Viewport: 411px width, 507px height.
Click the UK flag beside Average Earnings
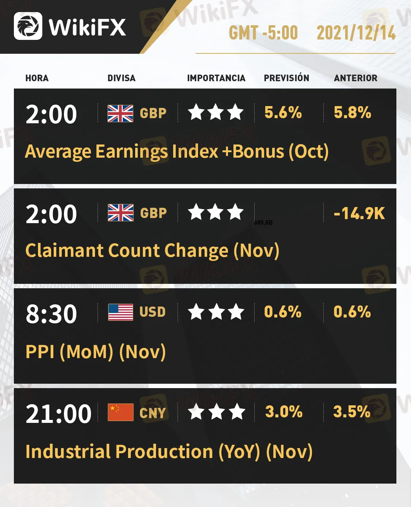click(x=120, y=113)
